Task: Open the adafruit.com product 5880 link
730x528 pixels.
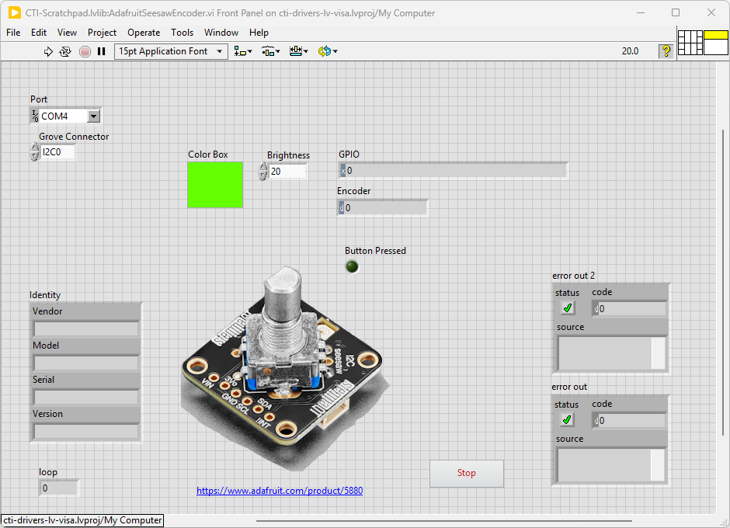Action: coord(280,491)
